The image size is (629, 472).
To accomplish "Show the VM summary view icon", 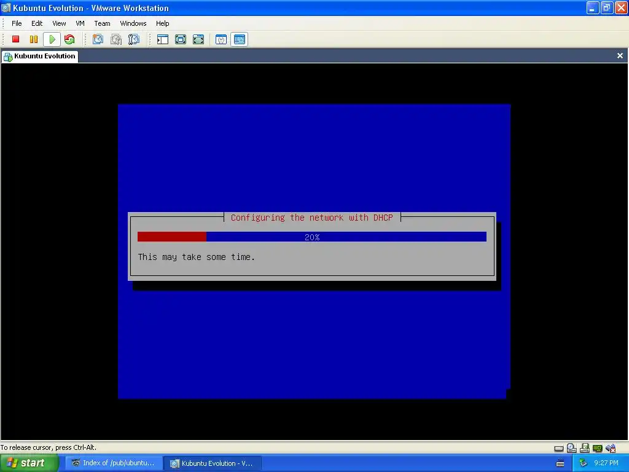I will pos(221,39).
